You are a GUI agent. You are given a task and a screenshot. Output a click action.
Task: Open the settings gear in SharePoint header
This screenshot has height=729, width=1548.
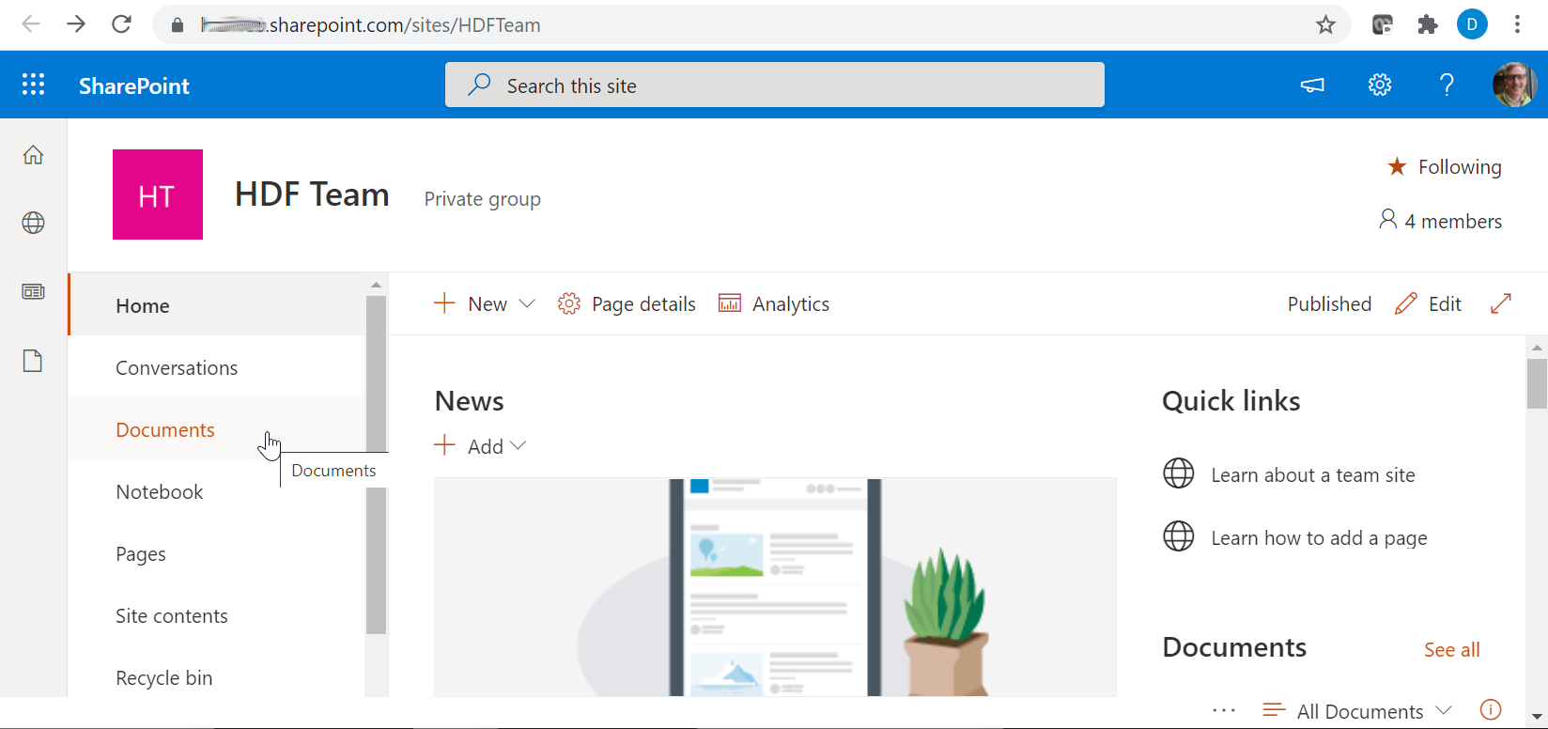1379,85
